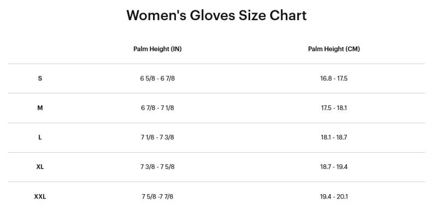Select the Palm Height (IN) column header
This screenshot has height=217, width=437.
pos(157,49)
